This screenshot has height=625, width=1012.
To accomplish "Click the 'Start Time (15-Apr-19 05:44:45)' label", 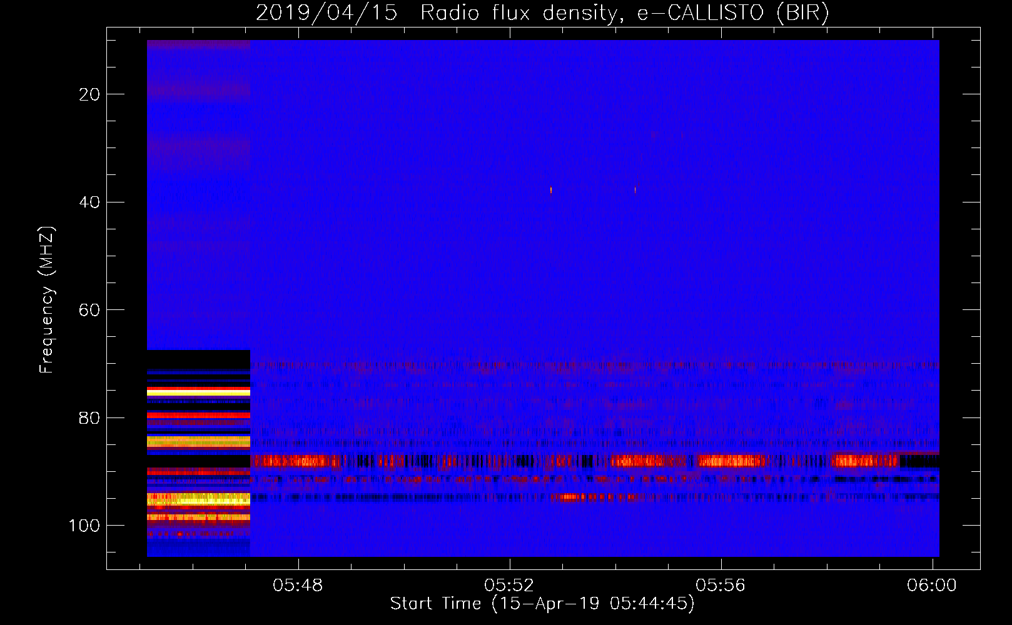I will tap(542, 604).
